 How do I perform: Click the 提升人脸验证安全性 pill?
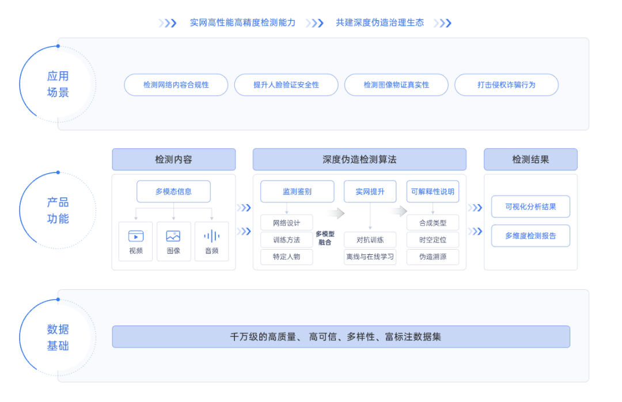286,85
